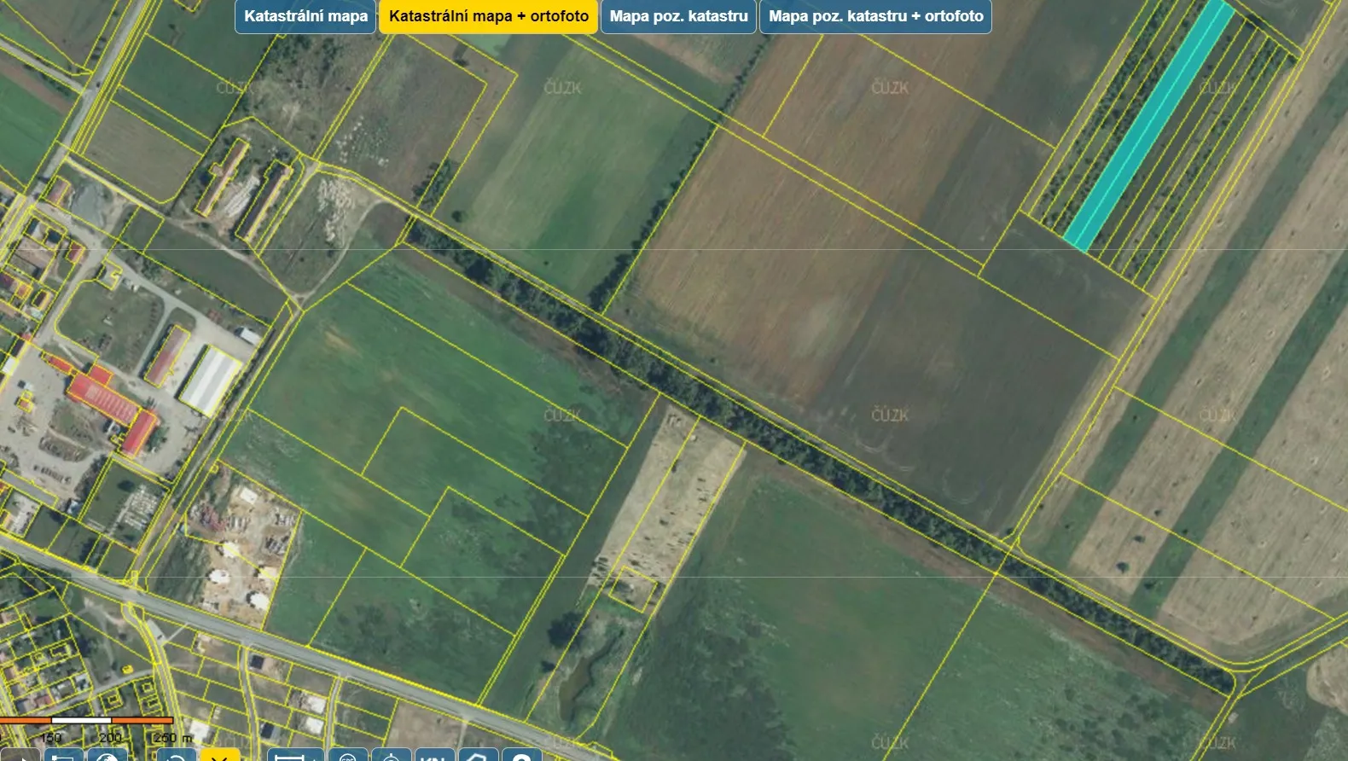Open the help question mark button
This screenshot has width=1348, height=761.
(x=521, y=754)
